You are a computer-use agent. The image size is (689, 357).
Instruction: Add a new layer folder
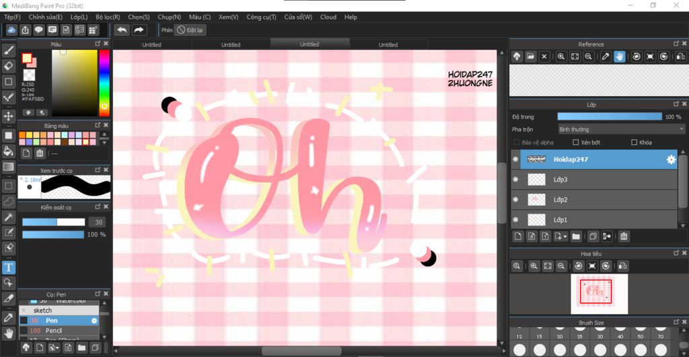point(576,237)
